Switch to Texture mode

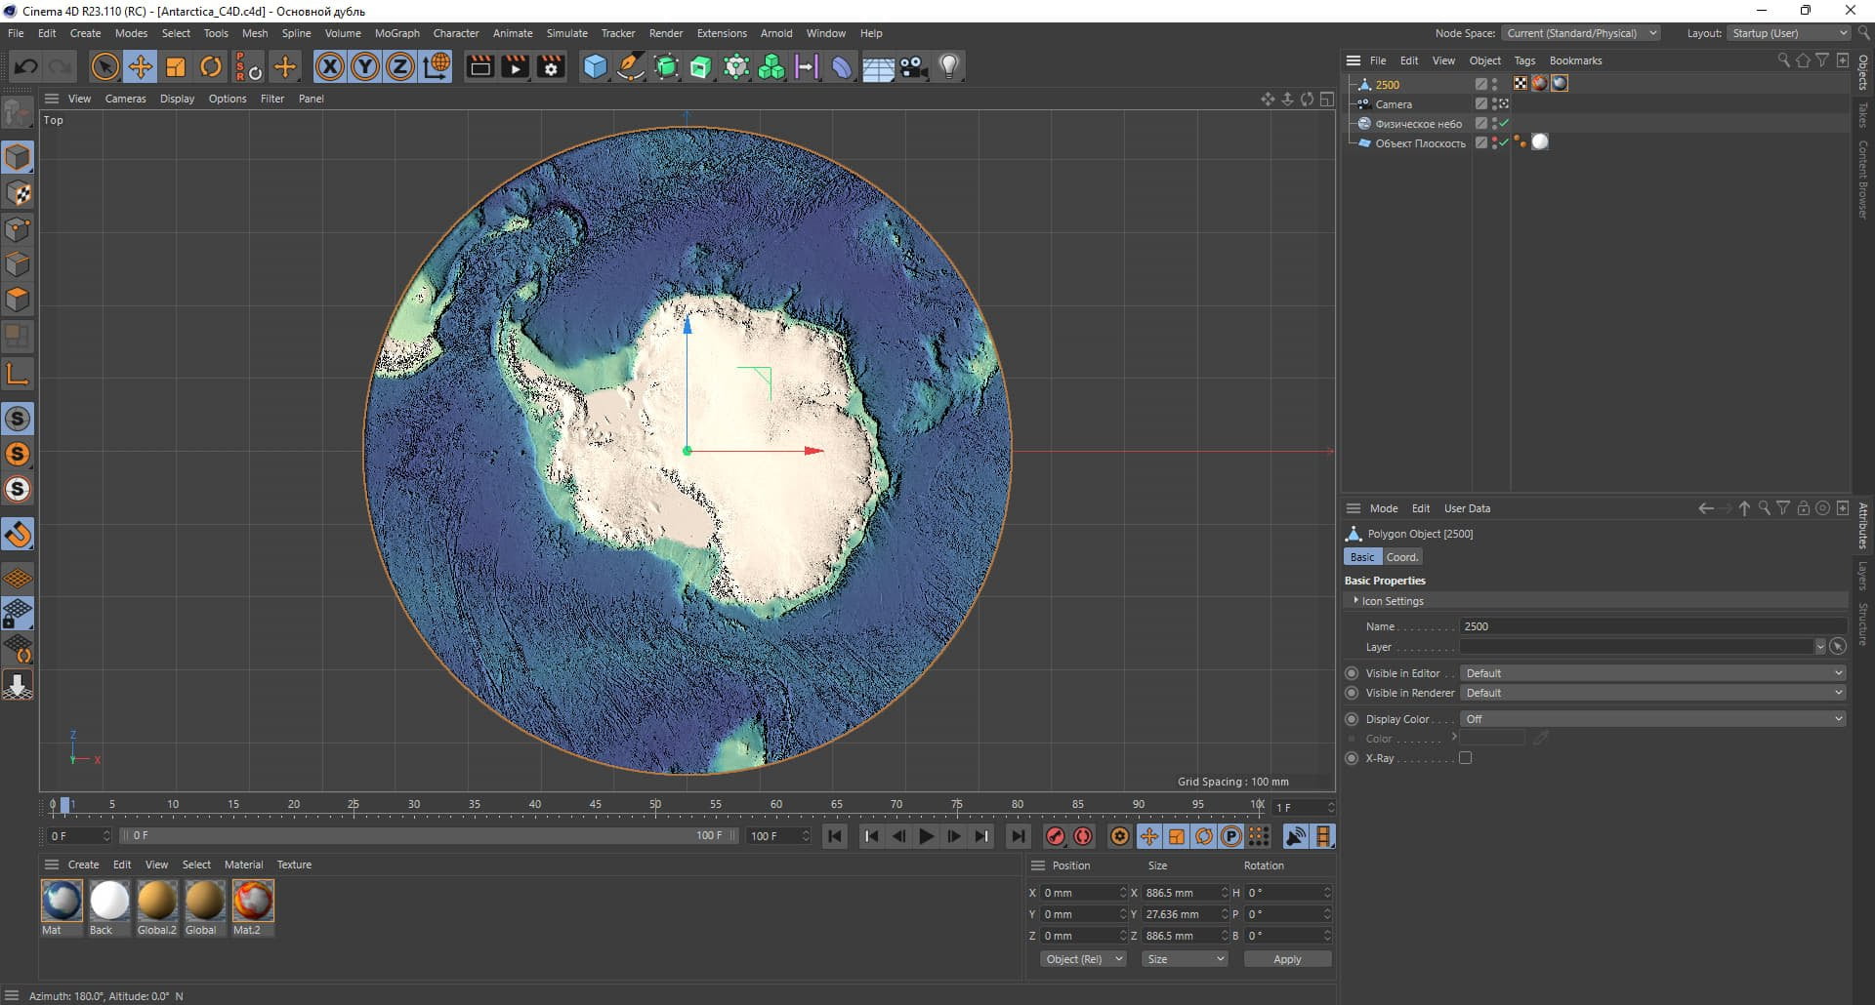point(18,193)
